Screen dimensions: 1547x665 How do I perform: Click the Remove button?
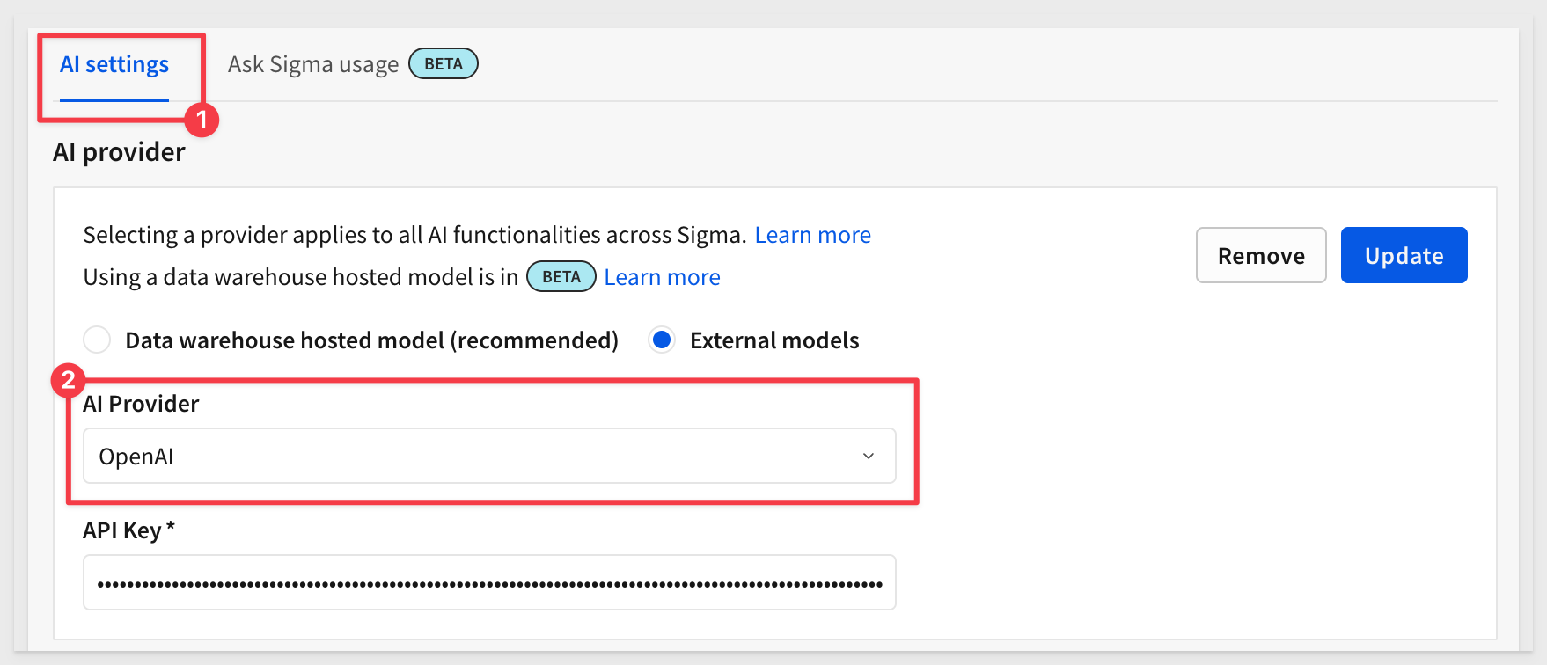(1261, 255)
